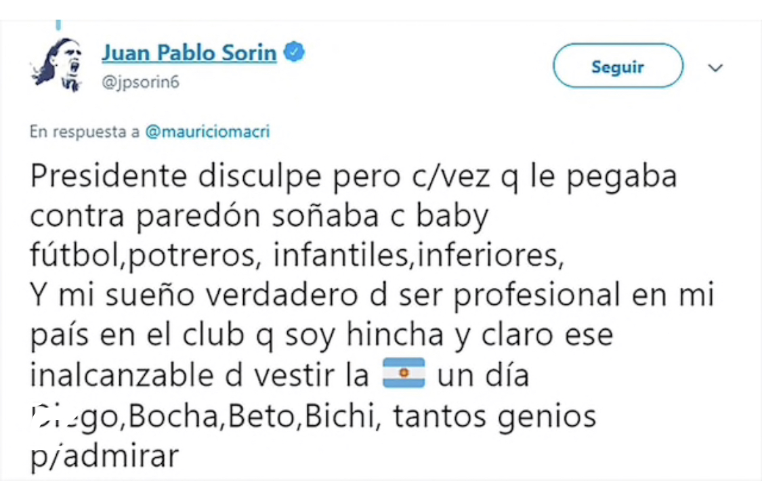Click Juan Pablo Sorin's profile avatar
The image size is (762, 493).
[x=56, y=66]
